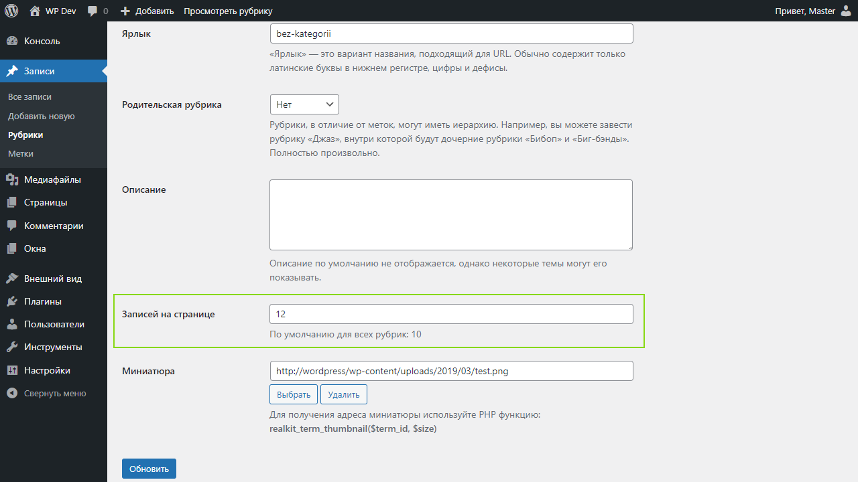This screenshot has height=482, width=858.
Task: Open Окна in the sidebar
Action: pyautogui.click(x=54, y=248)
